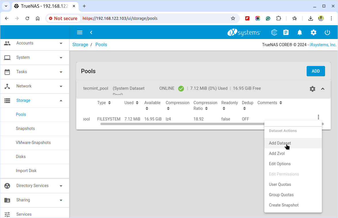Image resolution: width=338 pixels, height=218 pixels.
Task: Collapse the Storage menu arrow
Action: point(61,101)
